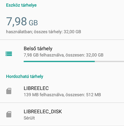
Task: Click the 139 MB felhasználva subtitle
Action: 62,95
